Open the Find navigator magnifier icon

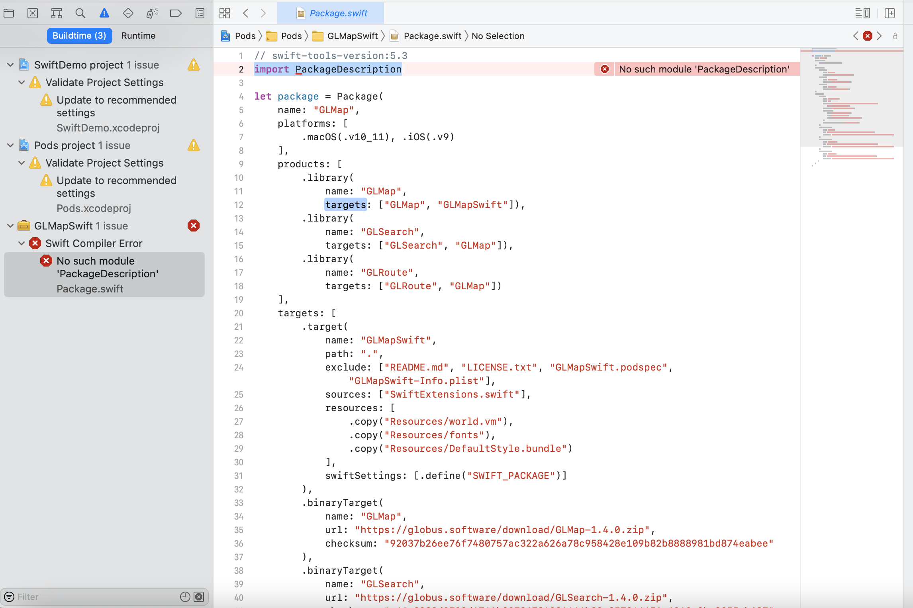[x=80, y=13]
